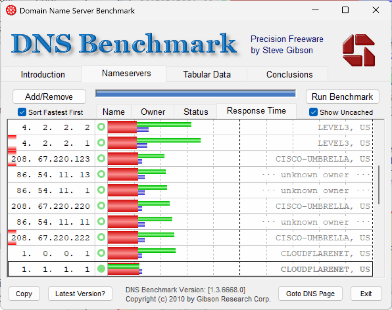
Task: Click the red DNS Benchmark app icon in title bar
Action: (x=11, y=10)
